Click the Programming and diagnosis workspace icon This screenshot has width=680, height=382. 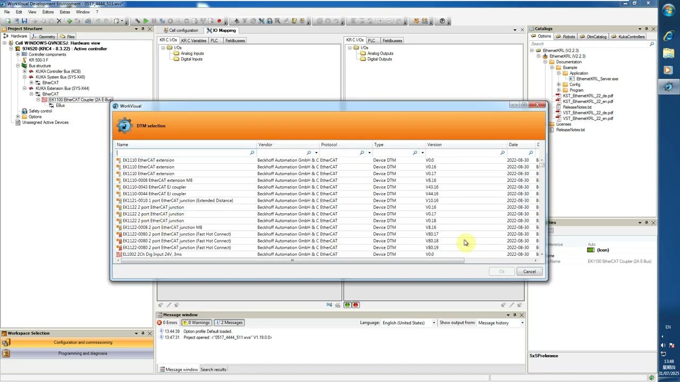[x=6, y=353]
